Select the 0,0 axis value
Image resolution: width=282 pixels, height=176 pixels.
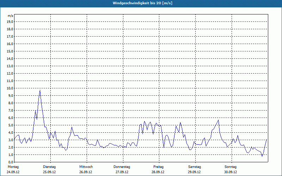click(x=11, y=162)
